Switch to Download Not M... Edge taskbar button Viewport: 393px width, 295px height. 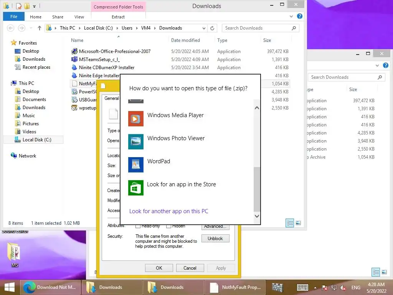50,287
